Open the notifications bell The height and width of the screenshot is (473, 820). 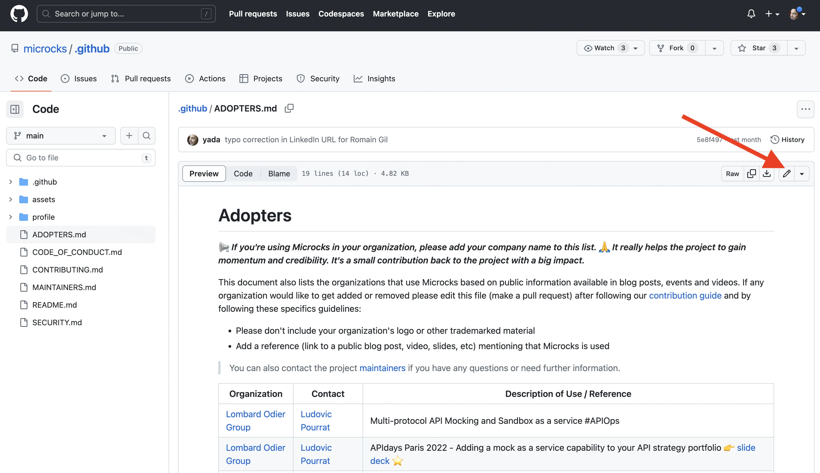click(751, 14)
